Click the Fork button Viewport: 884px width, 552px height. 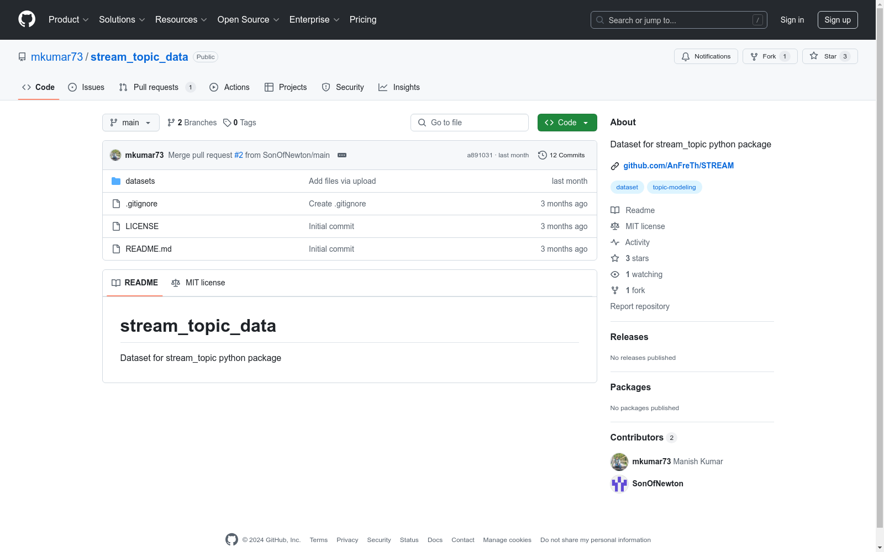click(x=770, y=56)
